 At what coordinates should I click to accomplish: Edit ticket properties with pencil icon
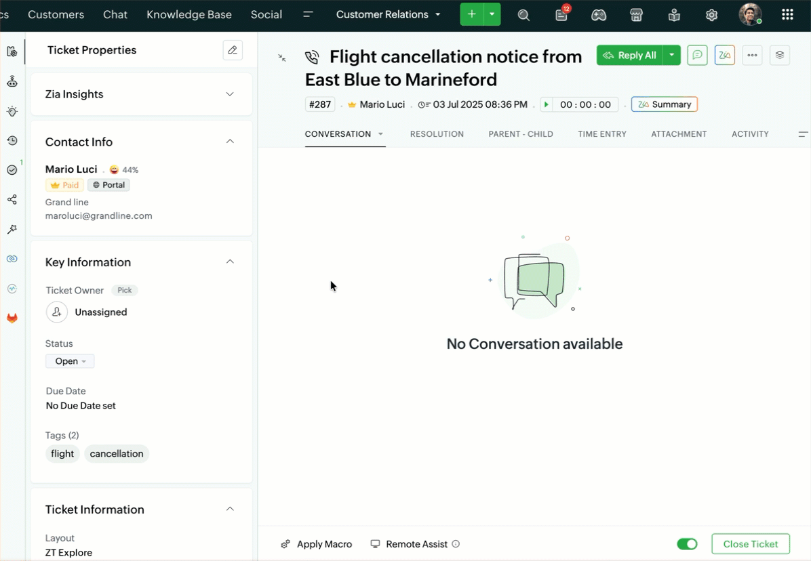click(233, 50)
